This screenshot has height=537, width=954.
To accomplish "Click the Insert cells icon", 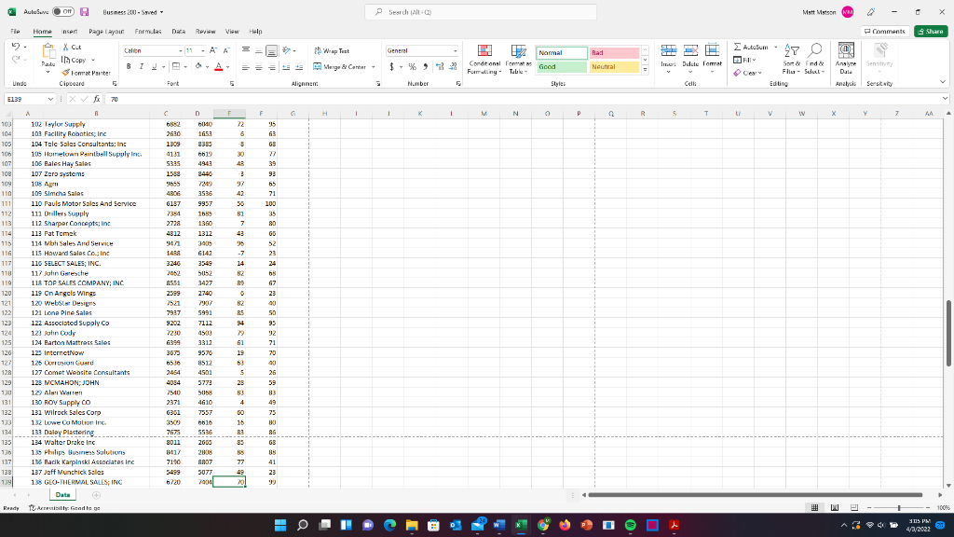I will click(x=668, y=51).
